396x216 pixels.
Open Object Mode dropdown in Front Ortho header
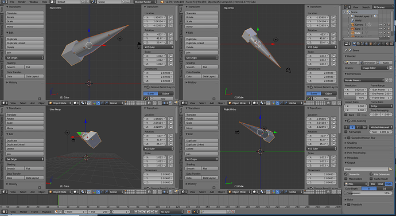(x=60, y=103)
